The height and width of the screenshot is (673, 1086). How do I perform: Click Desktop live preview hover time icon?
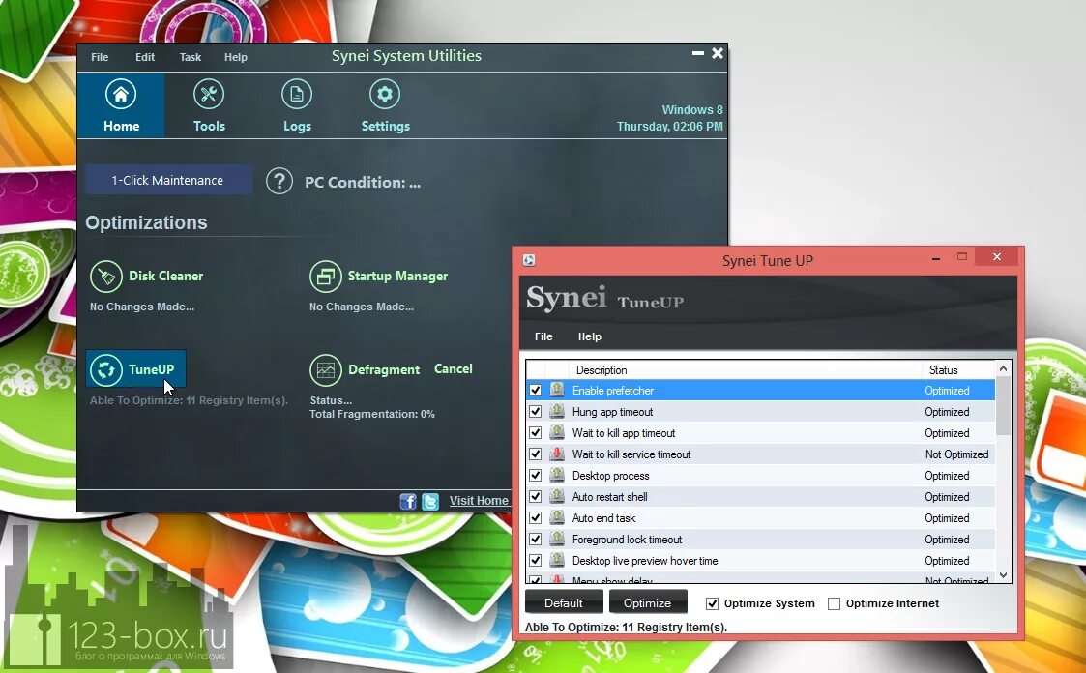[x=557, y=560]
